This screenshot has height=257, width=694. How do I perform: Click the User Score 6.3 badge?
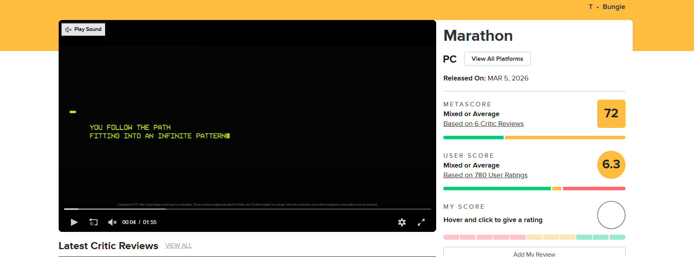611,165
